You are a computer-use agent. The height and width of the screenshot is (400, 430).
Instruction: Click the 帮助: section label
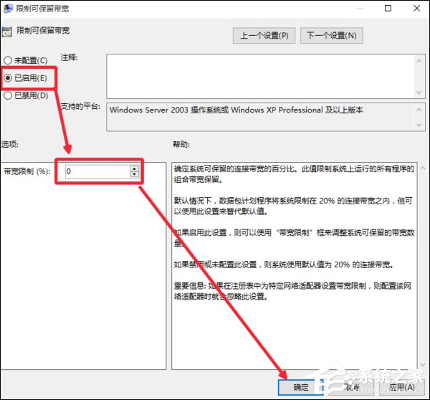point(181,145)
